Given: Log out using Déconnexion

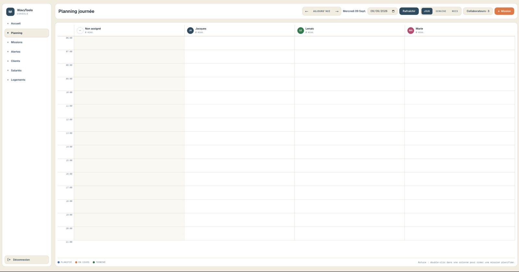Looking at the screenshot, I should (x=27, y=260).
